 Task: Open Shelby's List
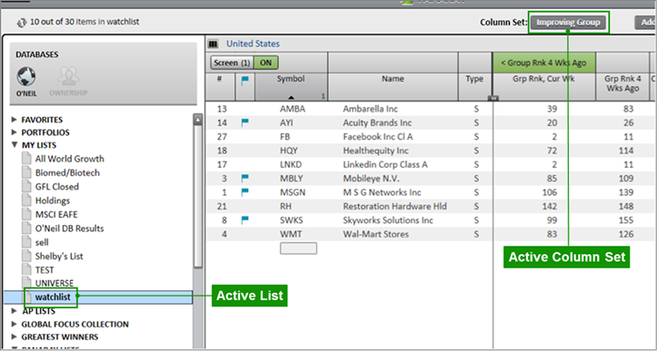(59, 256)
